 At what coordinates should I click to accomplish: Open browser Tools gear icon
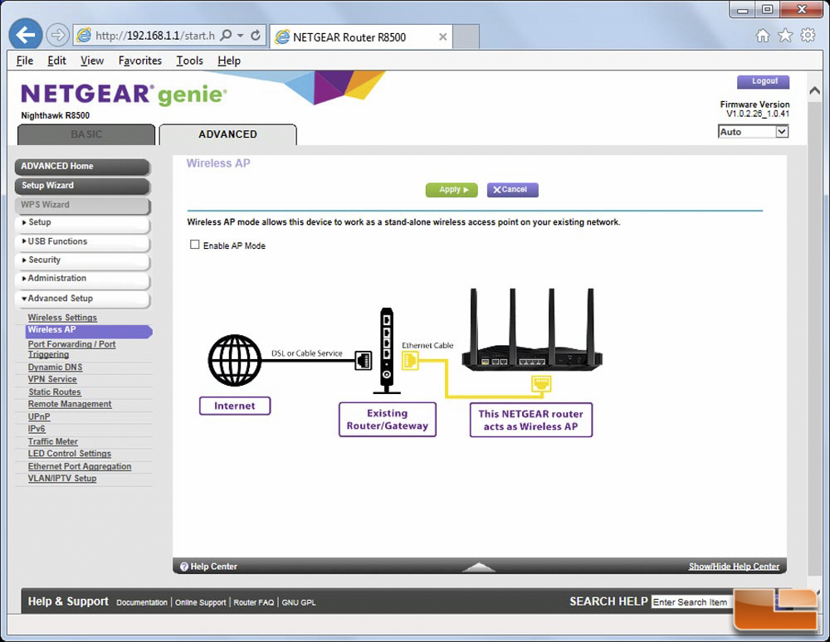coord(808,36)
